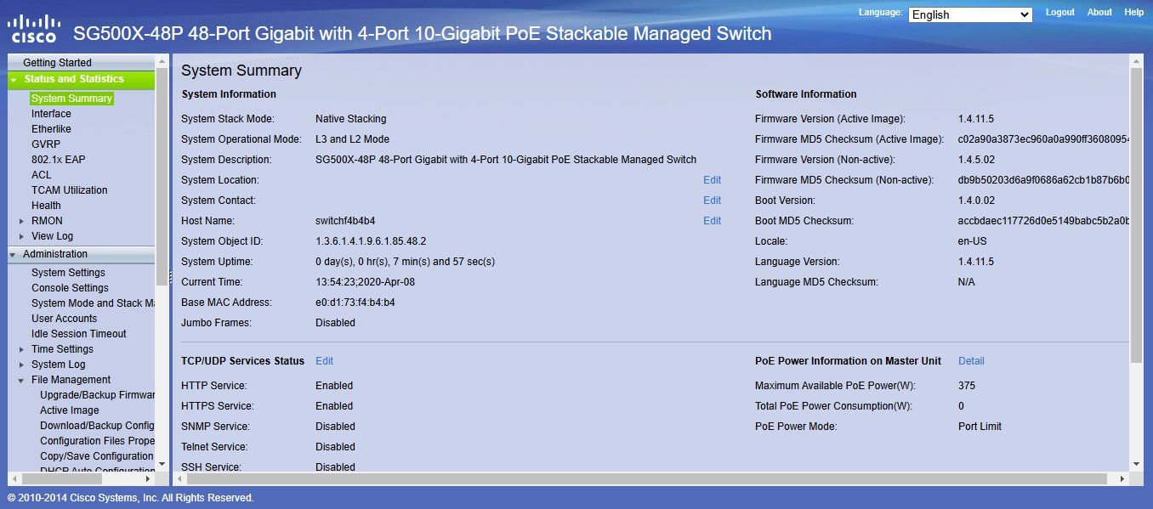Click the Logout link
The width and height of the screenshot is (1153, 509).
point(1060,13)
